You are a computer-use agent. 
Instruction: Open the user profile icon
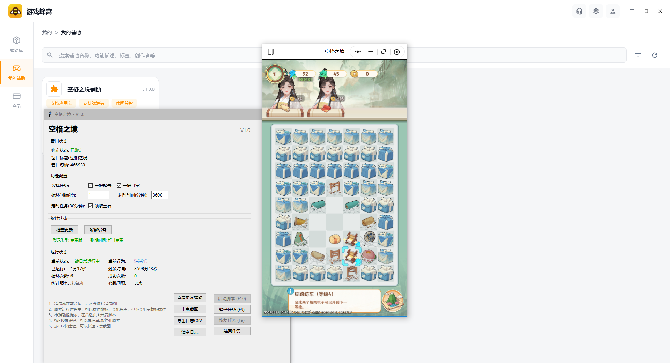pyautogui.click(x=613, y=11)
